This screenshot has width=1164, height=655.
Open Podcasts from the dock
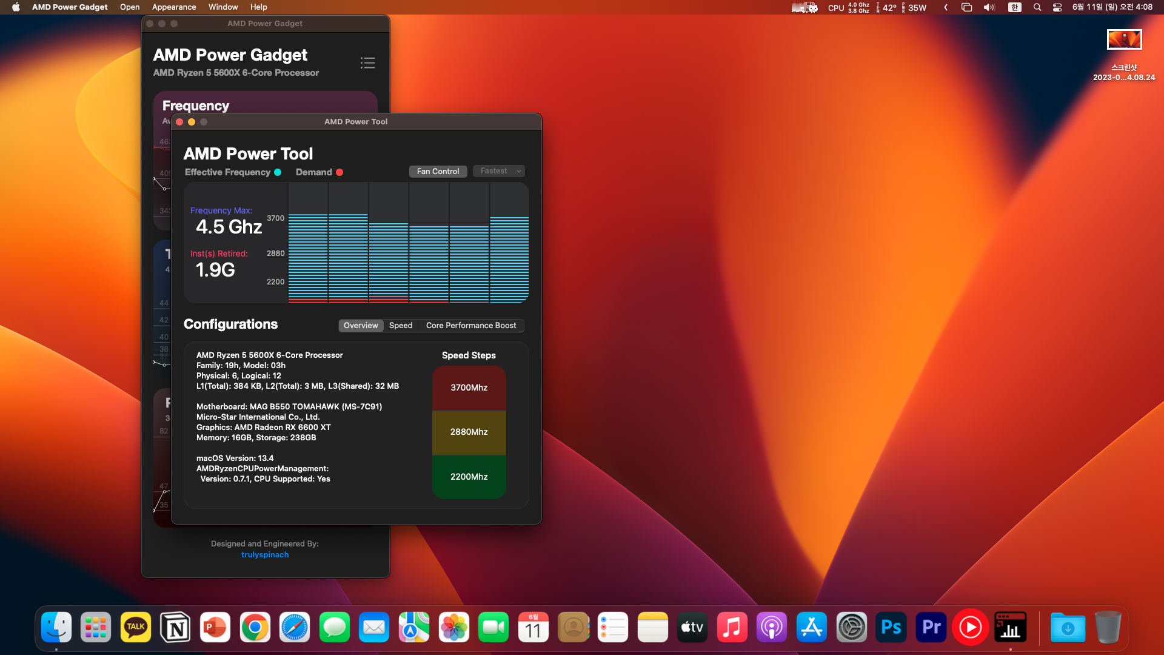pos(772,627)
